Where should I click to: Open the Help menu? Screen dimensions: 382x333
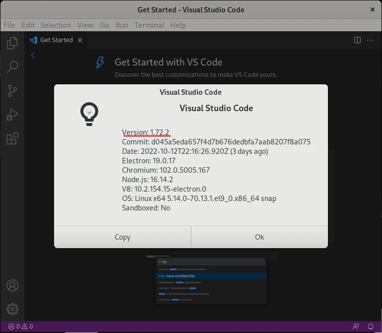coord(178,25)
